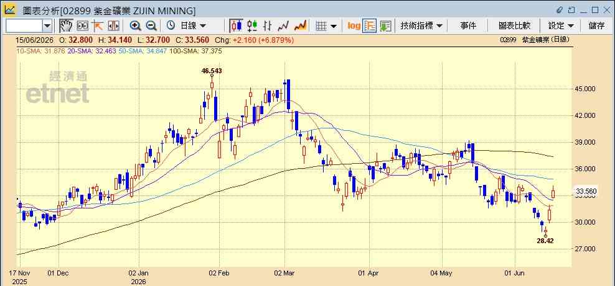The height and width of the screenshot is (286, 615).
Task: Select the orange trend line drawing tool
Action: (97, 26)
